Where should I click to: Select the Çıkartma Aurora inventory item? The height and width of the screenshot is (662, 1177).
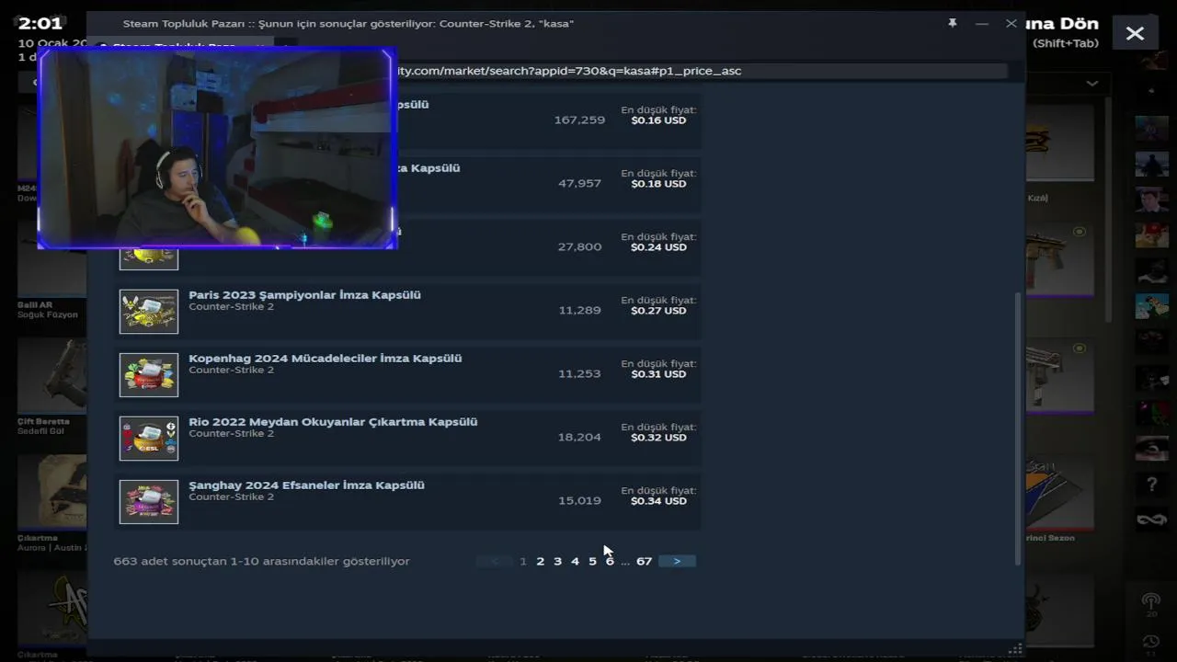click(x=52, y=501)
